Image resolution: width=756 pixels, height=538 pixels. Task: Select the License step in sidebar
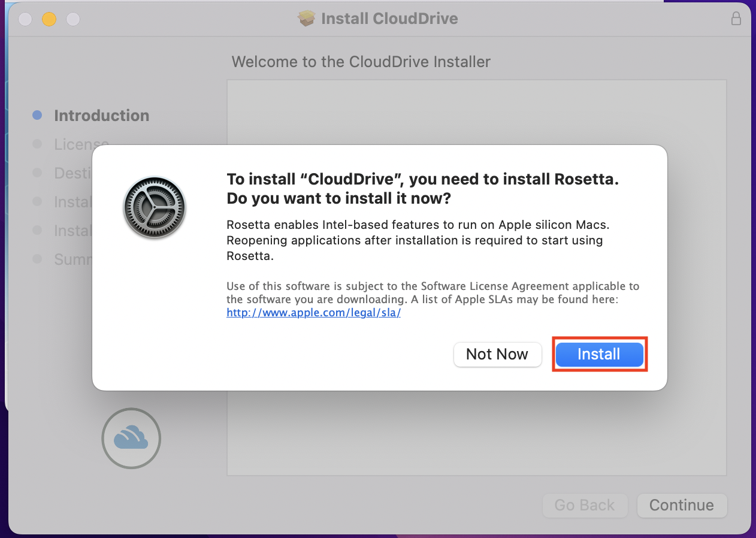(72, 144)
